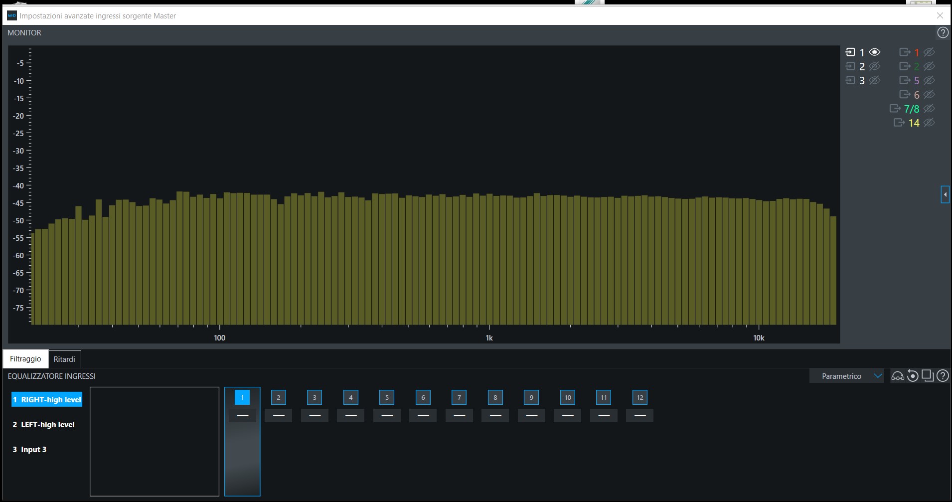Hide input 1 curve with eye toggle
This screenshot has width=952, height=502.
tap(875, 52)
